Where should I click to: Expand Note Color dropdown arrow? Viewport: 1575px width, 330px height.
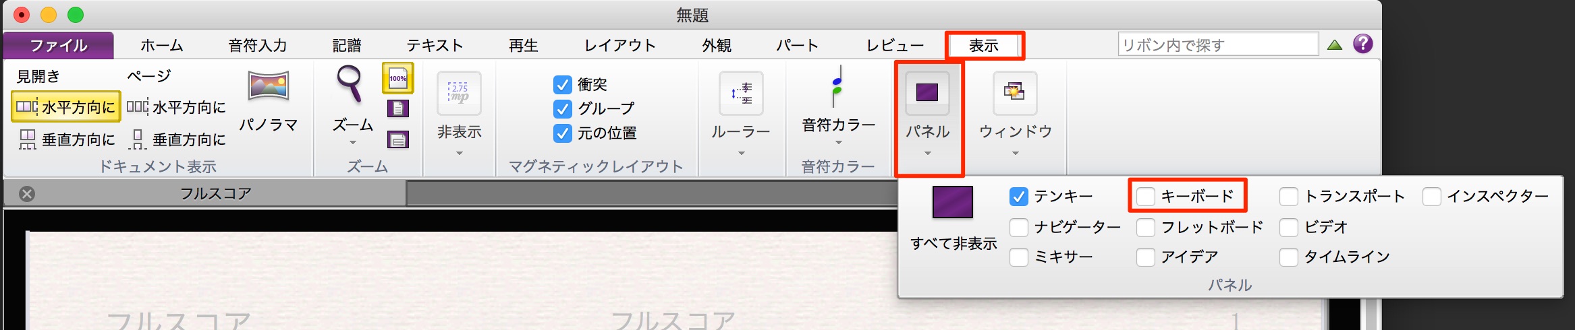(838, 142)
